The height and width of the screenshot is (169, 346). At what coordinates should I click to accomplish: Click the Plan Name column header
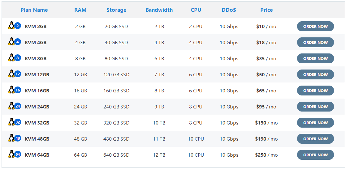(x=34, y=10)
